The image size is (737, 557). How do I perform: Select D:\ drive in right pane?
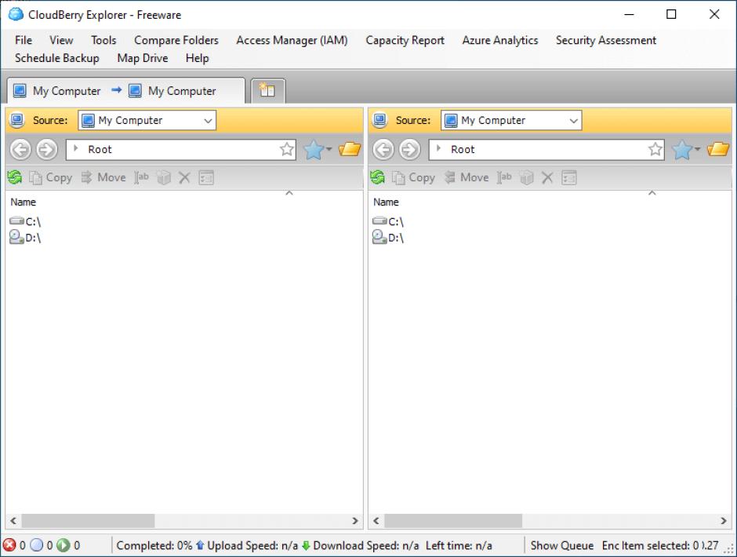coord(388,238)
